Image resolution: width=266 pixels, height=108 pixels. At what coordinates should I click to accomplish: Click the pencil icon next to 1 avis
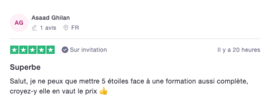coord(34,28)
